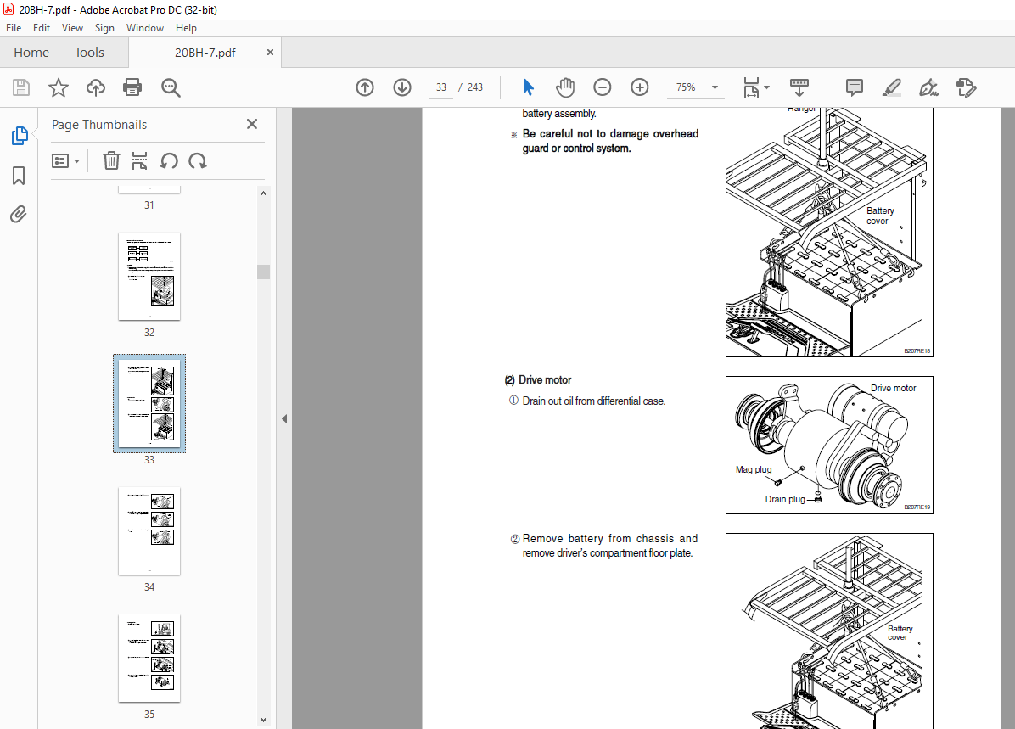Close the 20BH-7.pdf tab
This screenshot has height=729, width=1015.
[270, 53]
